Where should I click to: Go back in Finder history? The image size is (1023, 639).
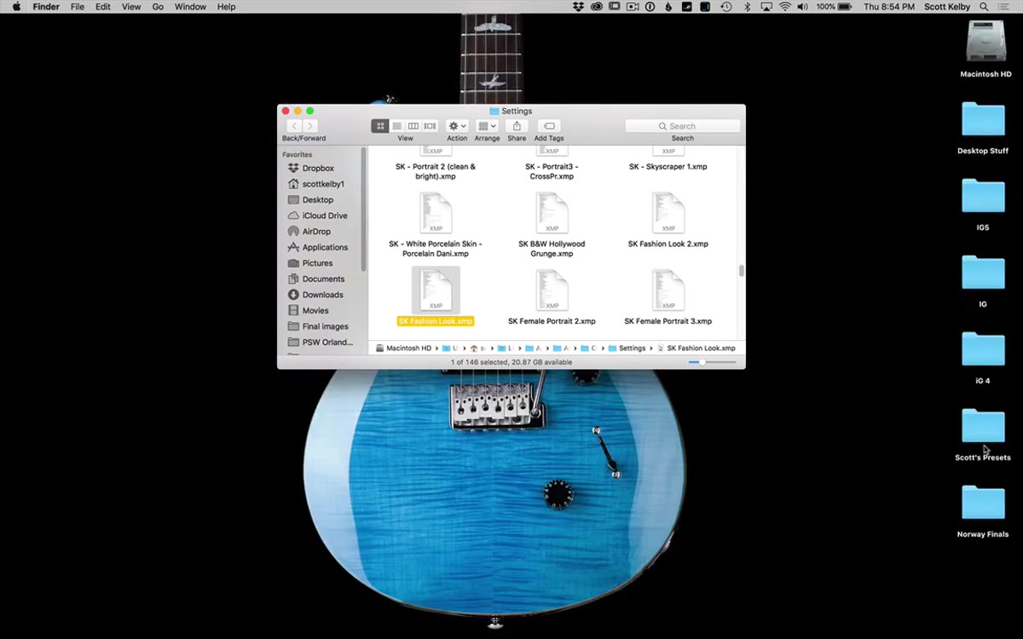tap(293, 126)
